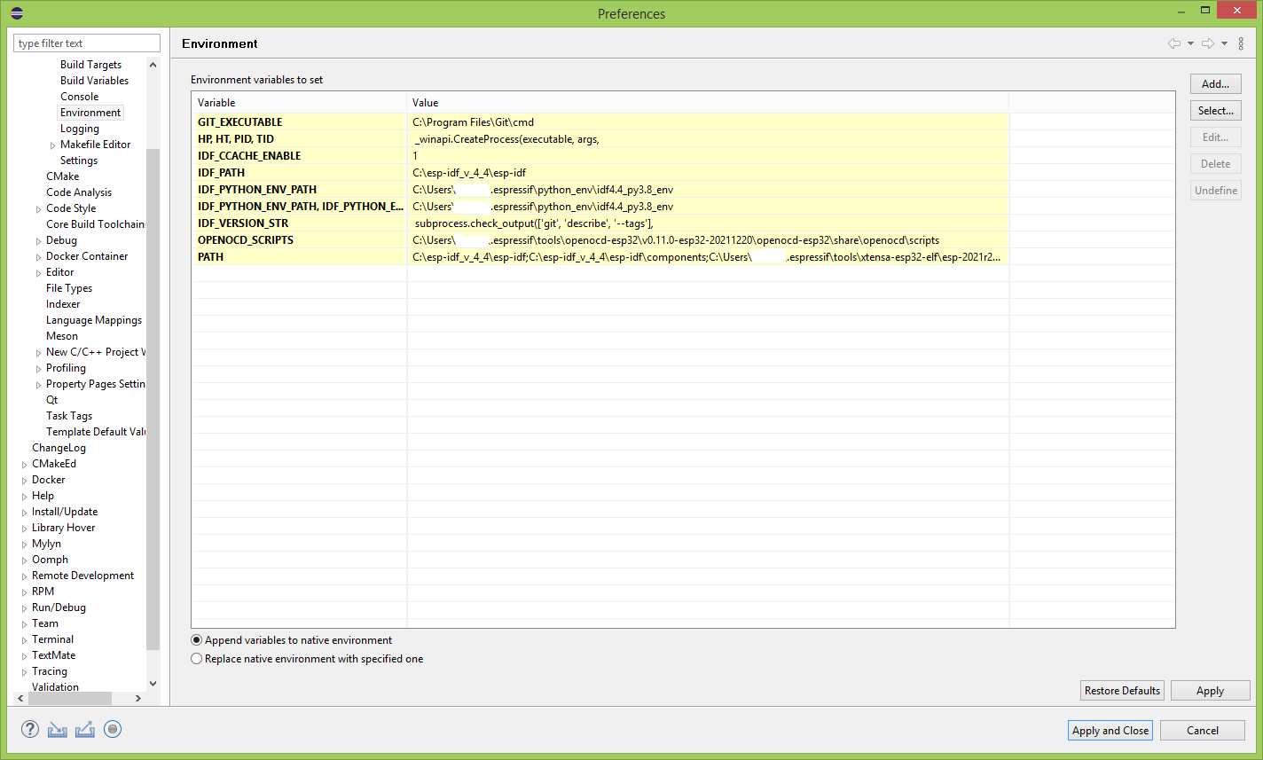Expand the Code Style node
Screen dimensions: 1263x760
(38, 208)
